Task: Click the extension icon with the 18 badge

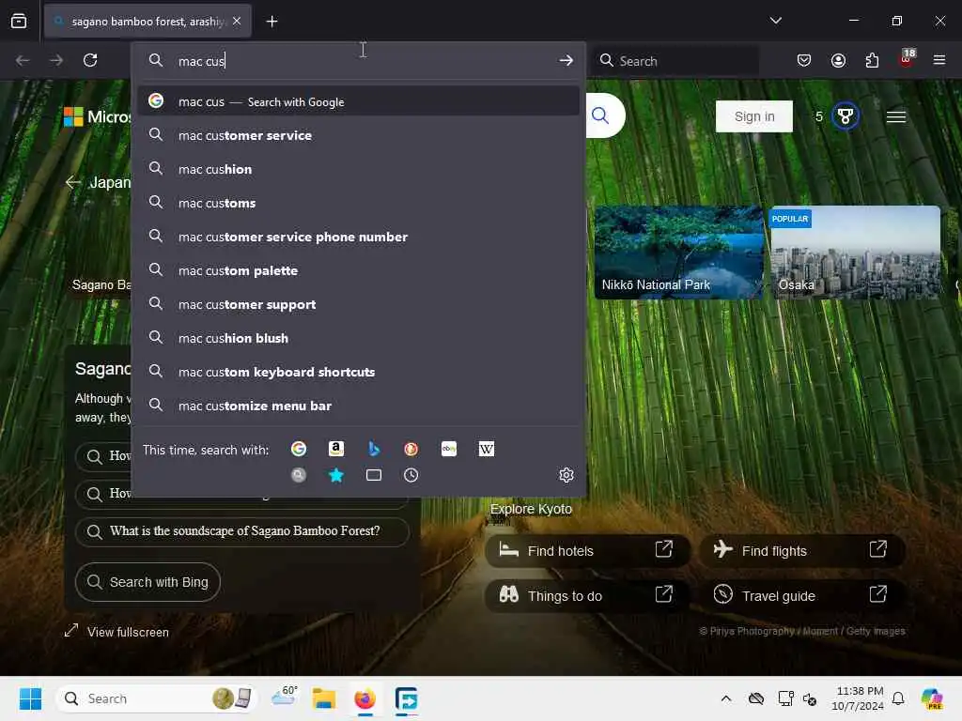Action: [907, 59]
